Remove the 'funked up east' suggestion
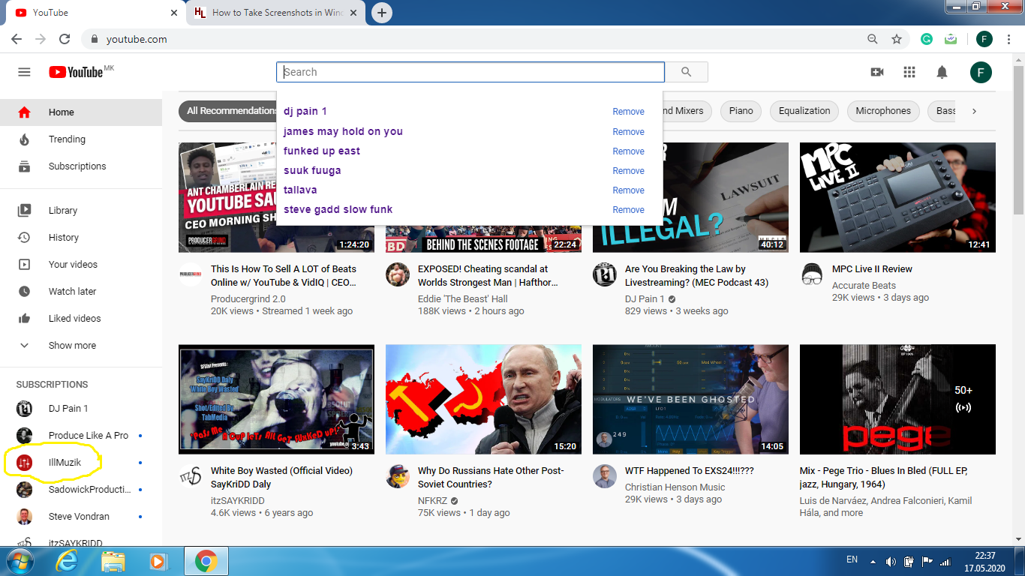This screenshot has height=576, width=1025. 628,151
